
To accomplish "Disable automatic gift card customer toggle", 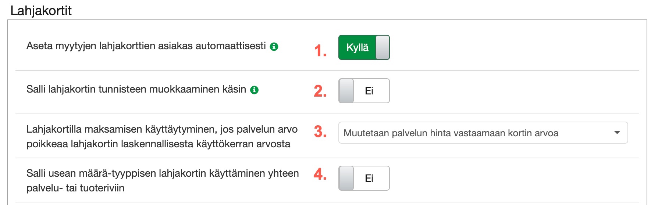I will click(x=364, y=47).
